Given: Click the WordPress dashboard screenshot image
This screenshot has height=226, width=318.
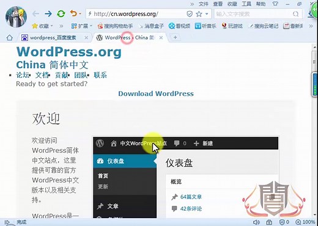Looking at the screenshot, I should (x=185, y=177).
